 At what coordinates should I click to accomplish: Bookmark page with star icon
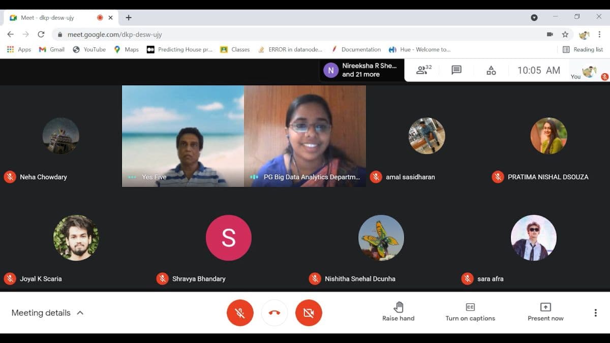click(x=565, y=35)
